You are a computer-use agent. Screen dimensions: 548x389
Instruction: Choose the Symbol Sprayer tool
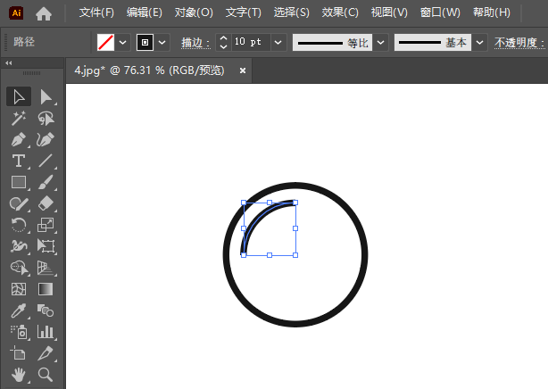[19, 332]
